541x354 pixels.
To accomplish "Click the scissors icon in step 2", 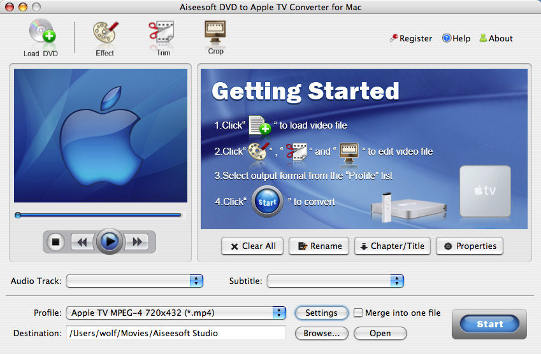I will coord(296,152).
